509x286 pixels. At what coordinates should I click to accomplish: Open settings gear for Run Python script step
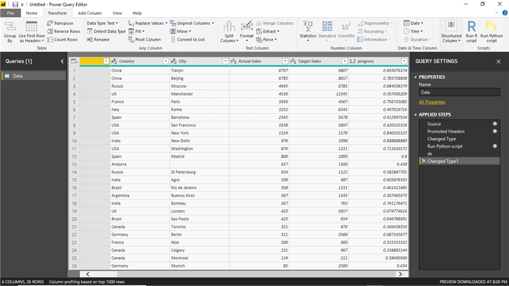pos(495,146)
